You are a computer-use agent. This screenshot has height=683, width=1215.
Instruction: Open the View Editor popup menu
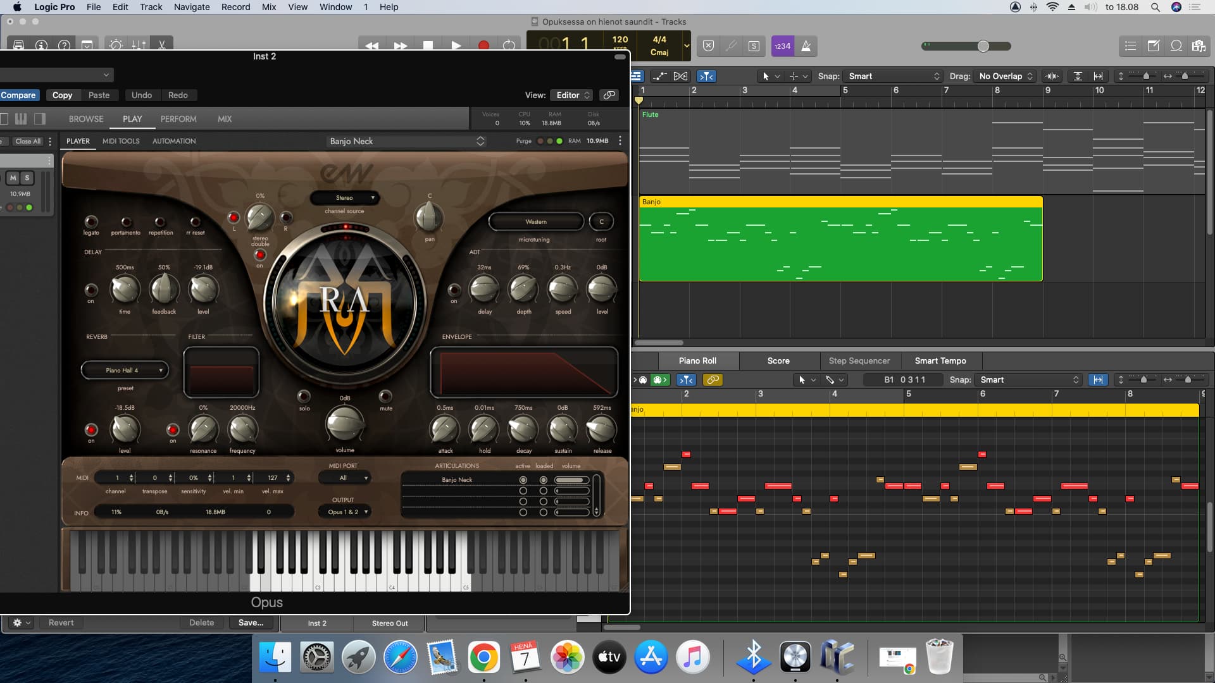[x=571, y=95]
